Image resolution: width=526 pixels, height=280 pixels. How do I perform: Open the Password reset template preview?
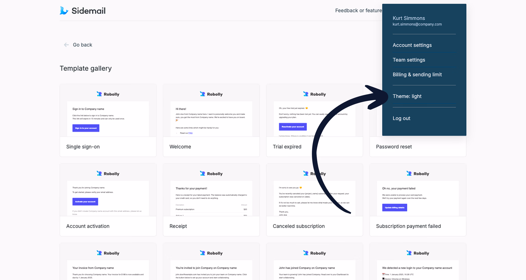(394, 147)
